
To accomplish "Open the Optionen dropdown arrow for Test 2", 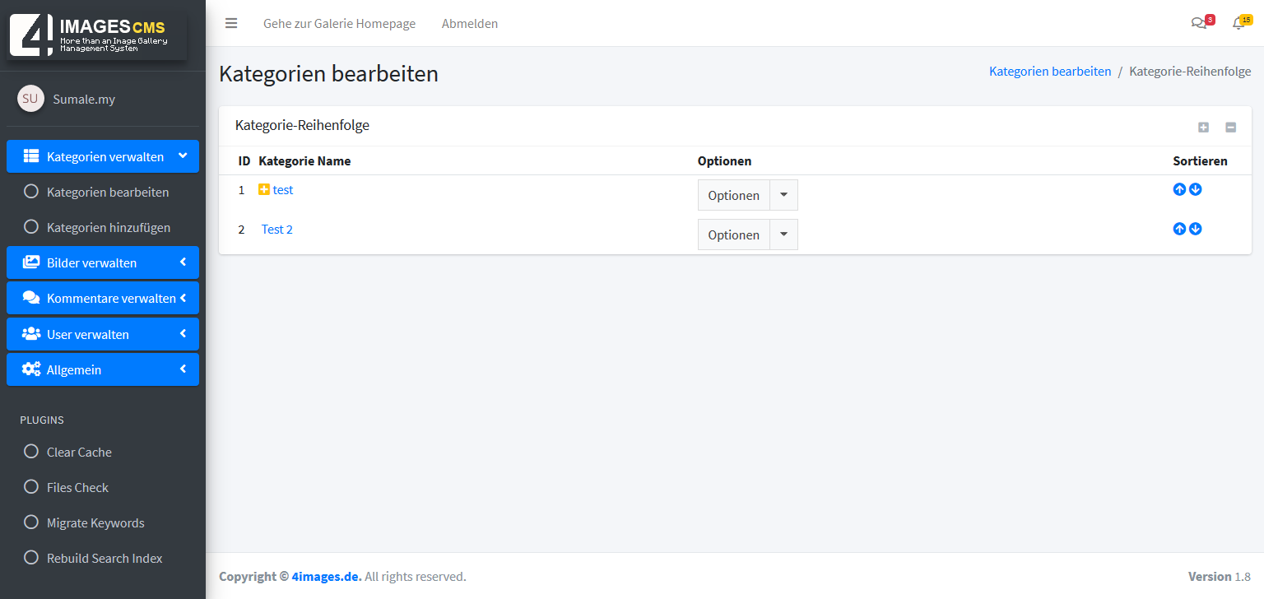I will (x=783, y=234).
